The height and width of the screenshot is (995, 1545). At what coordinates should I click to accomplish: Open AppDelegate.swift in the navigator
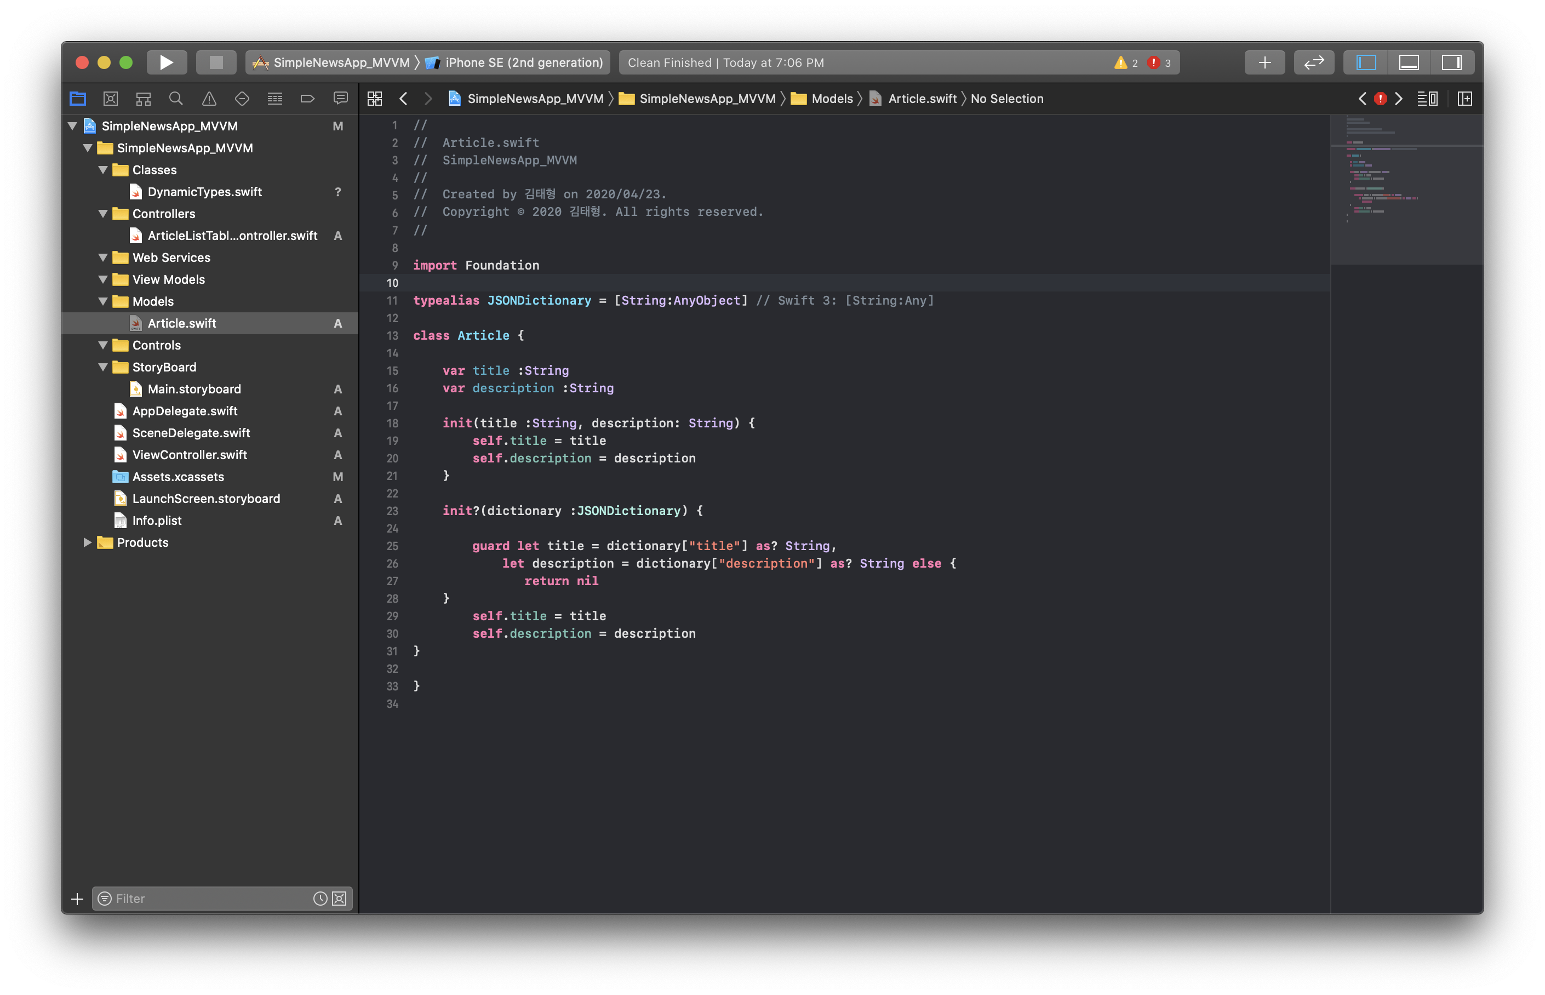[x=185, y=411]
